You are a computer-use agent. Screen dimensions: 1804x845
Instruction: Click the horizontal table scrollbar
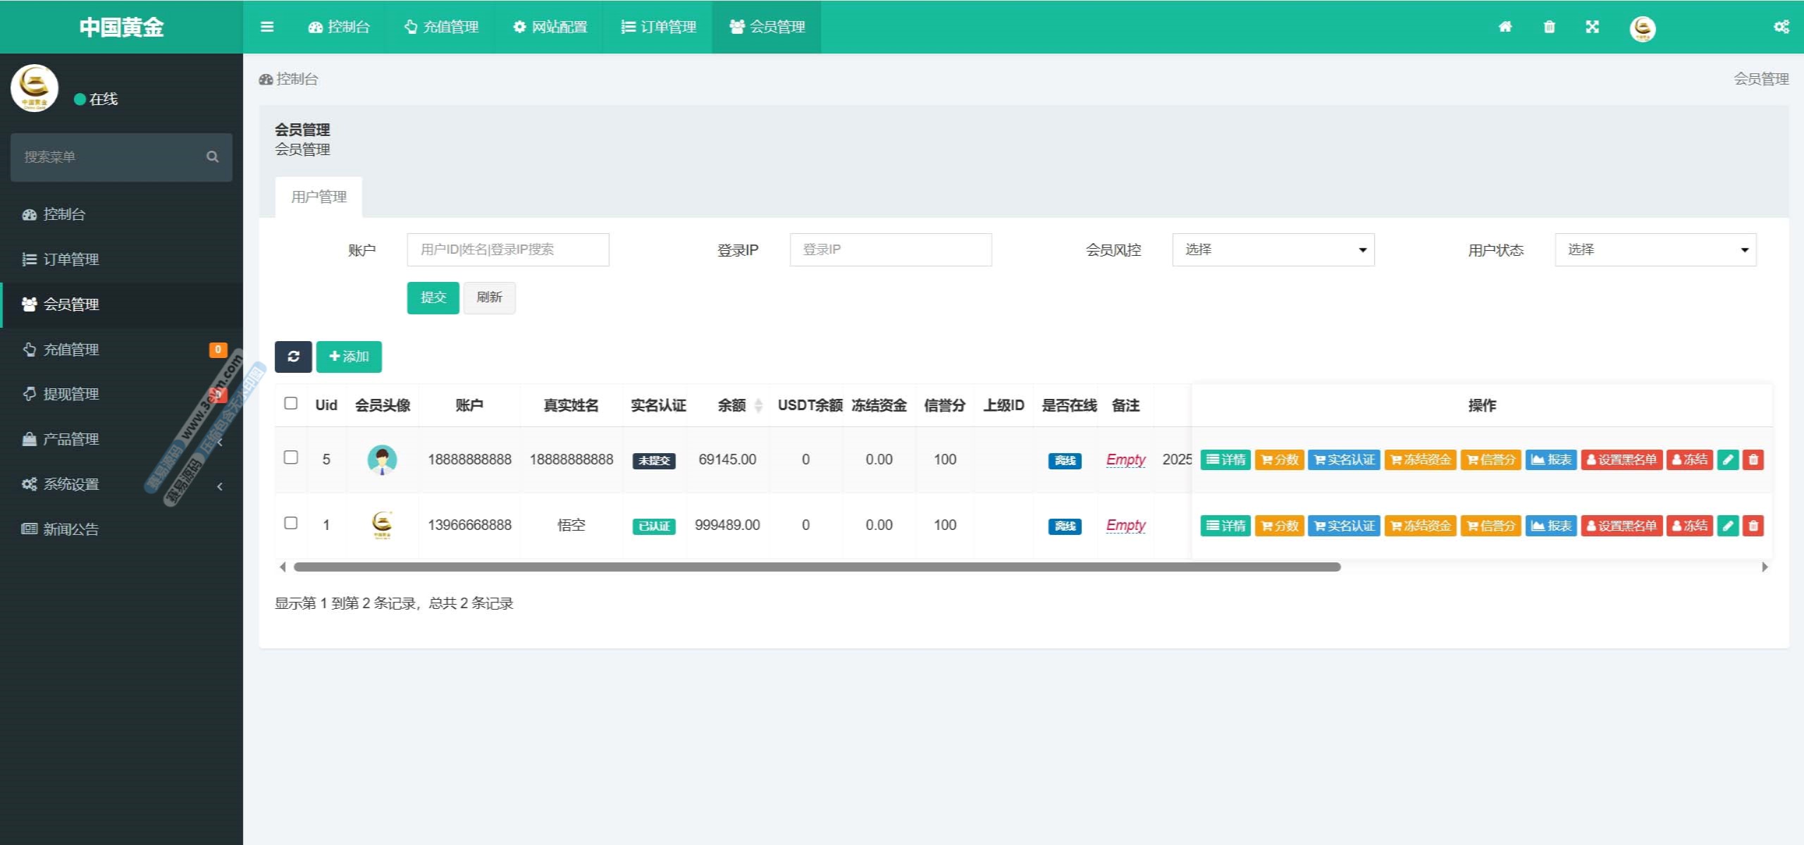point(816,567)
